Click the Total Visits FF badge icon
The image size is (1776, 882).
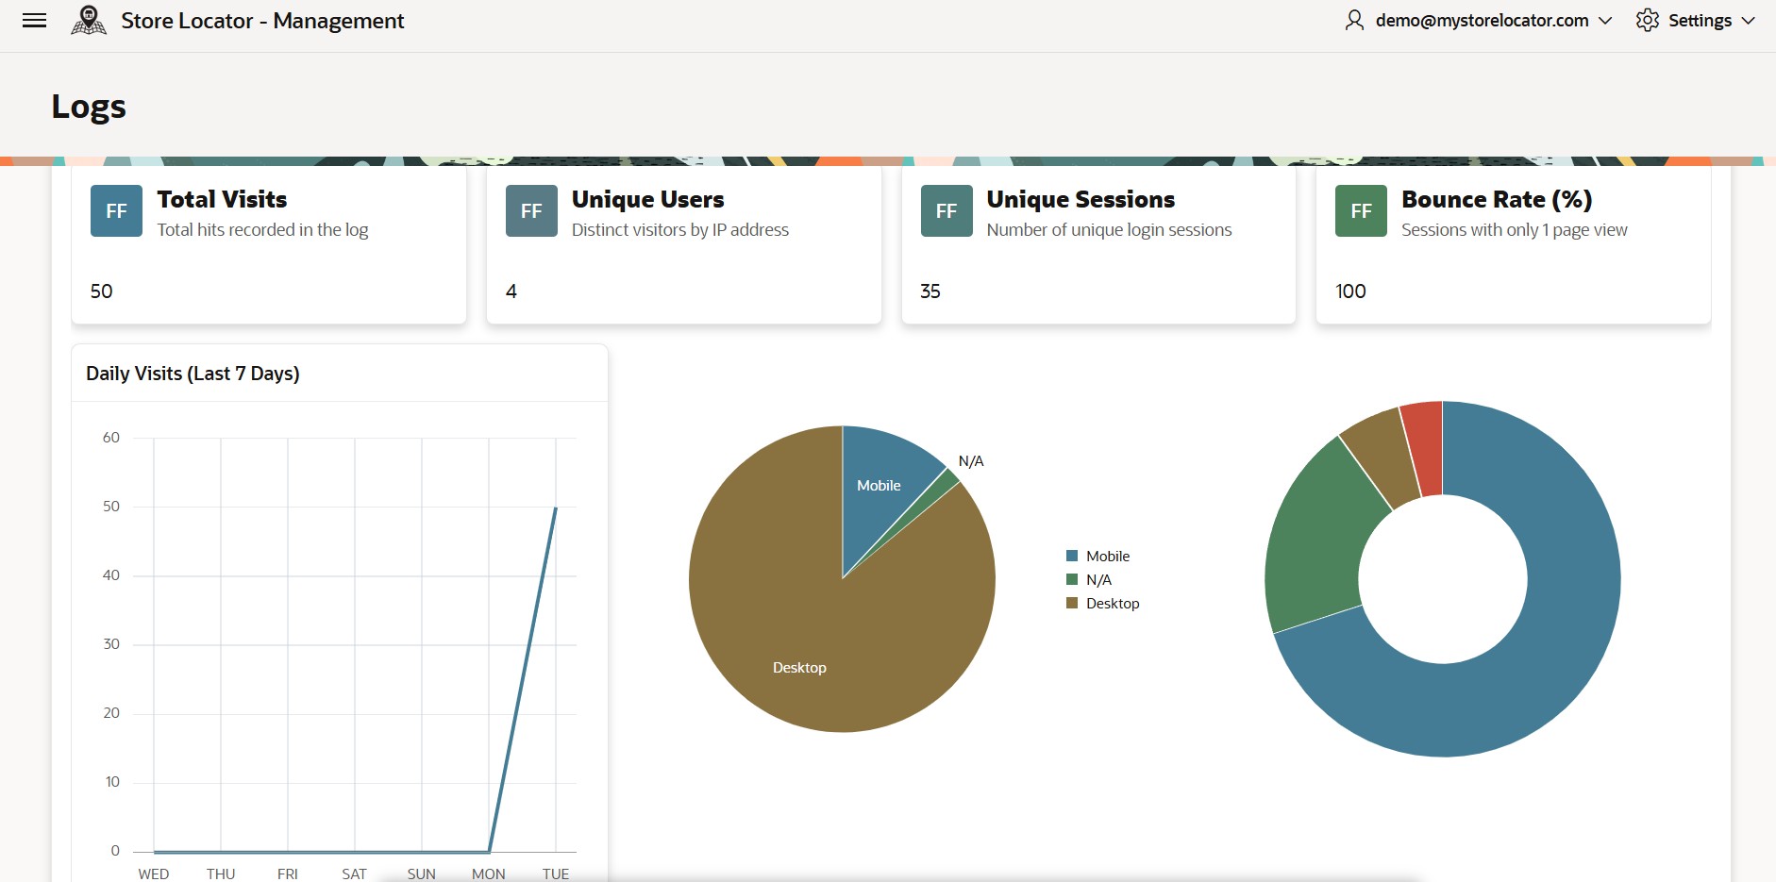116,211
